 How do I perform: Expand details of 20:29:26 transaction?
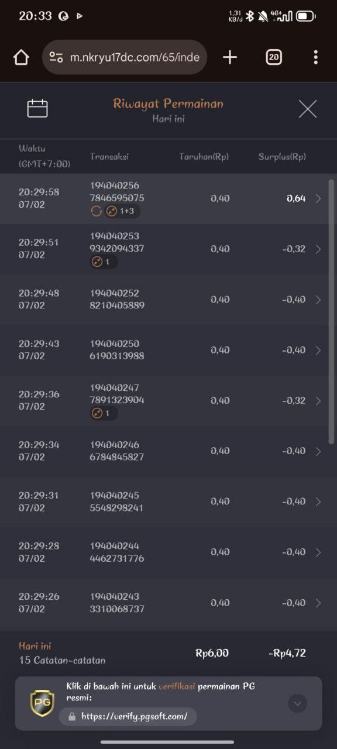pyautogui.click(x=318, y=603)
